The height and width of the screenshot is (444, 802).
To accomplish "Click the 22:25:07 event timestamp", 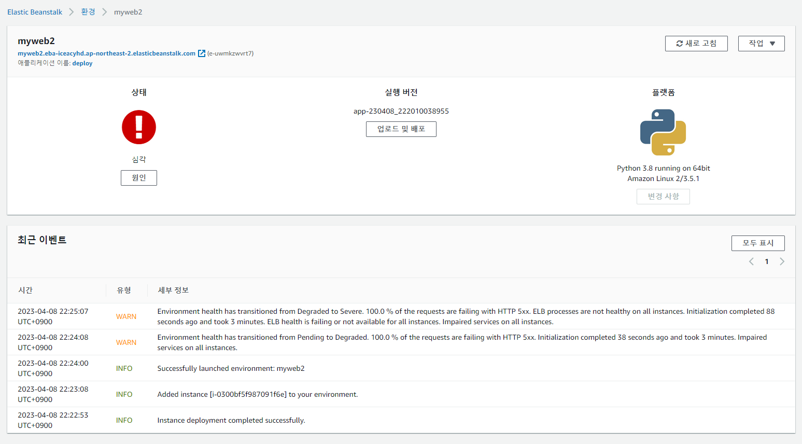I will point(53,316).
